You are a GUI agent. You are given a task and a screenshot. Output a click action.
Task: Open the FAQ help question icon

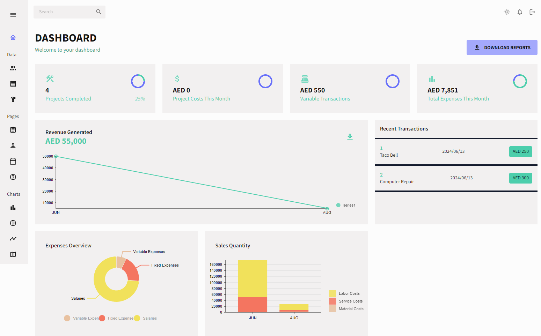pyautogui.click(x=13, y=177)
